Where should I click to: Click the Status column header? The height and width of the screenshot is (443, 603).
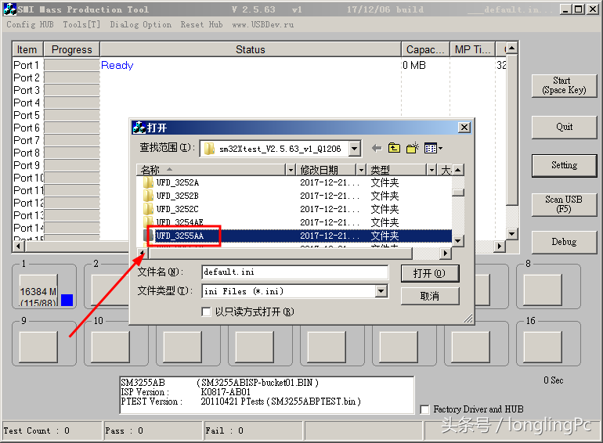coord(251,49)
